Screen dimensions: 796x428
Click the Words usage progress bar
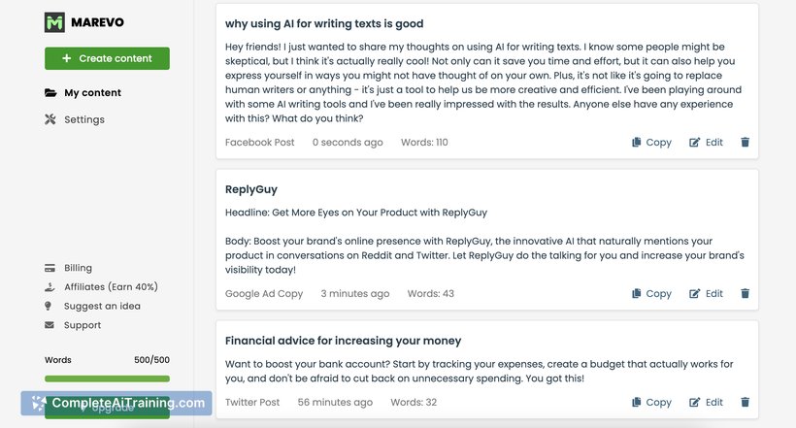pyautogui.click(x=107, y=379)
